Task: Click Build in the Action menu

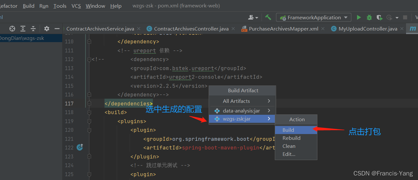Action: pyautogui.click(x=296, y=130)
